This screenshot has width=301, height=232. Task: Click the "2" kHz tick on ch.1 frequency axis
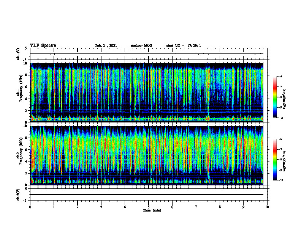pos(26,110)
